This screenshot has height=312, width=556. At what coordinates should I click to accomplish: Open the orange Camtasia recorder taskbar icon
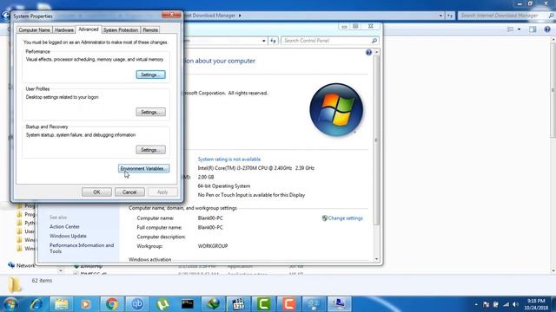289,304
